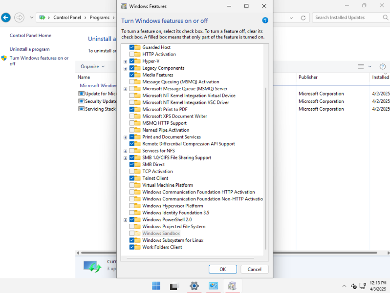
Task: Click the help question mark icon in Windows Features
Action: click(x=265, y=20)
